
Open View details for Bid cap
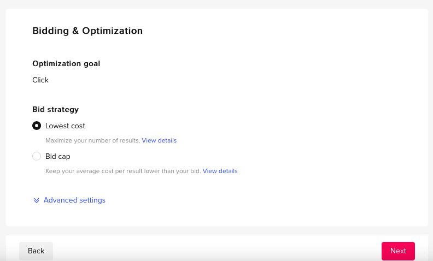click(220, 171)
